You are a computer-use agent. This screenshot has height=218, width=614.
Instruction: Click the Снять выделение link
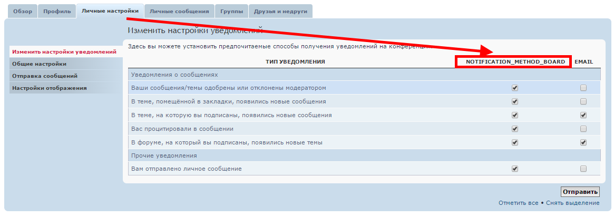[x=572, y=203]
